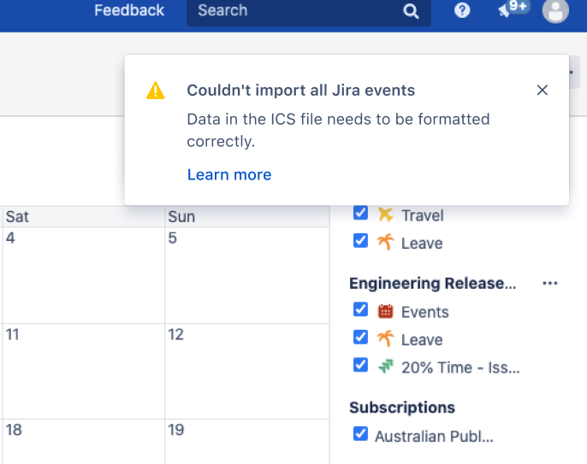Select calendar day 19
This screenshot has height=464, width=587.
point(247,442)
